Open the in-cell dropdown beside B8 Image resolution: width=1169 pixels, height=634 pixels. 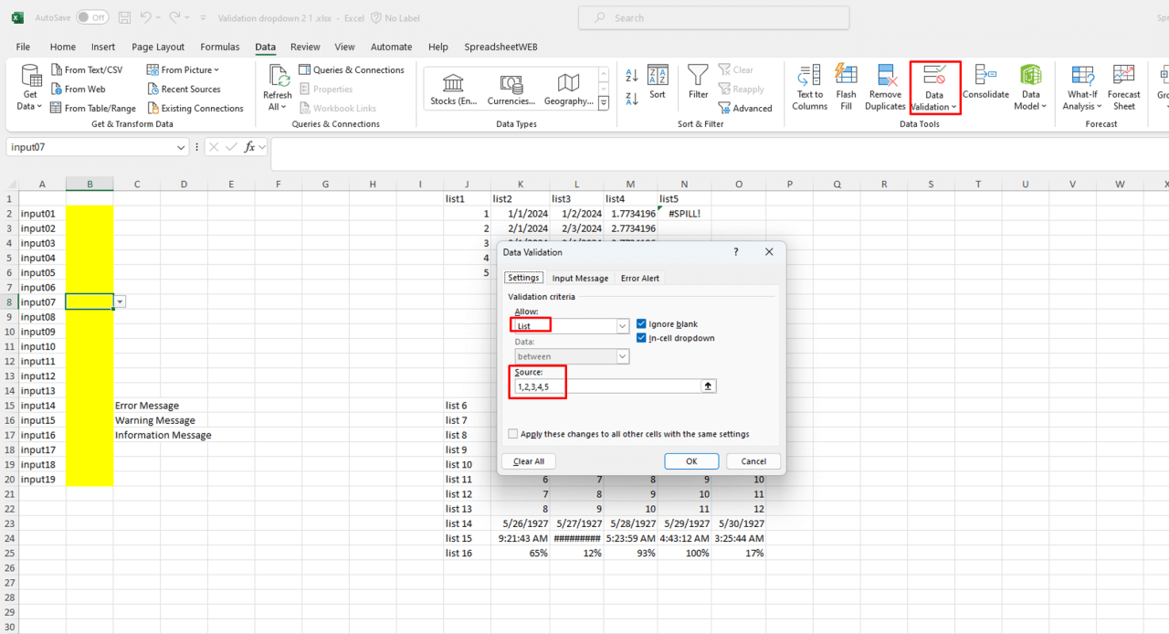pyautogui.click(x=121, y=301)
